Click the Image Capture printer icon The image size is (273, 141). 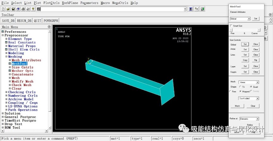coord(23,9)
